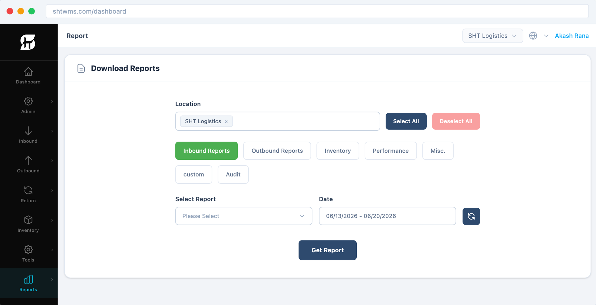Remove the SHT Logistics location tag
Screen dimensions: 596x305
click(x=226, y=121)
